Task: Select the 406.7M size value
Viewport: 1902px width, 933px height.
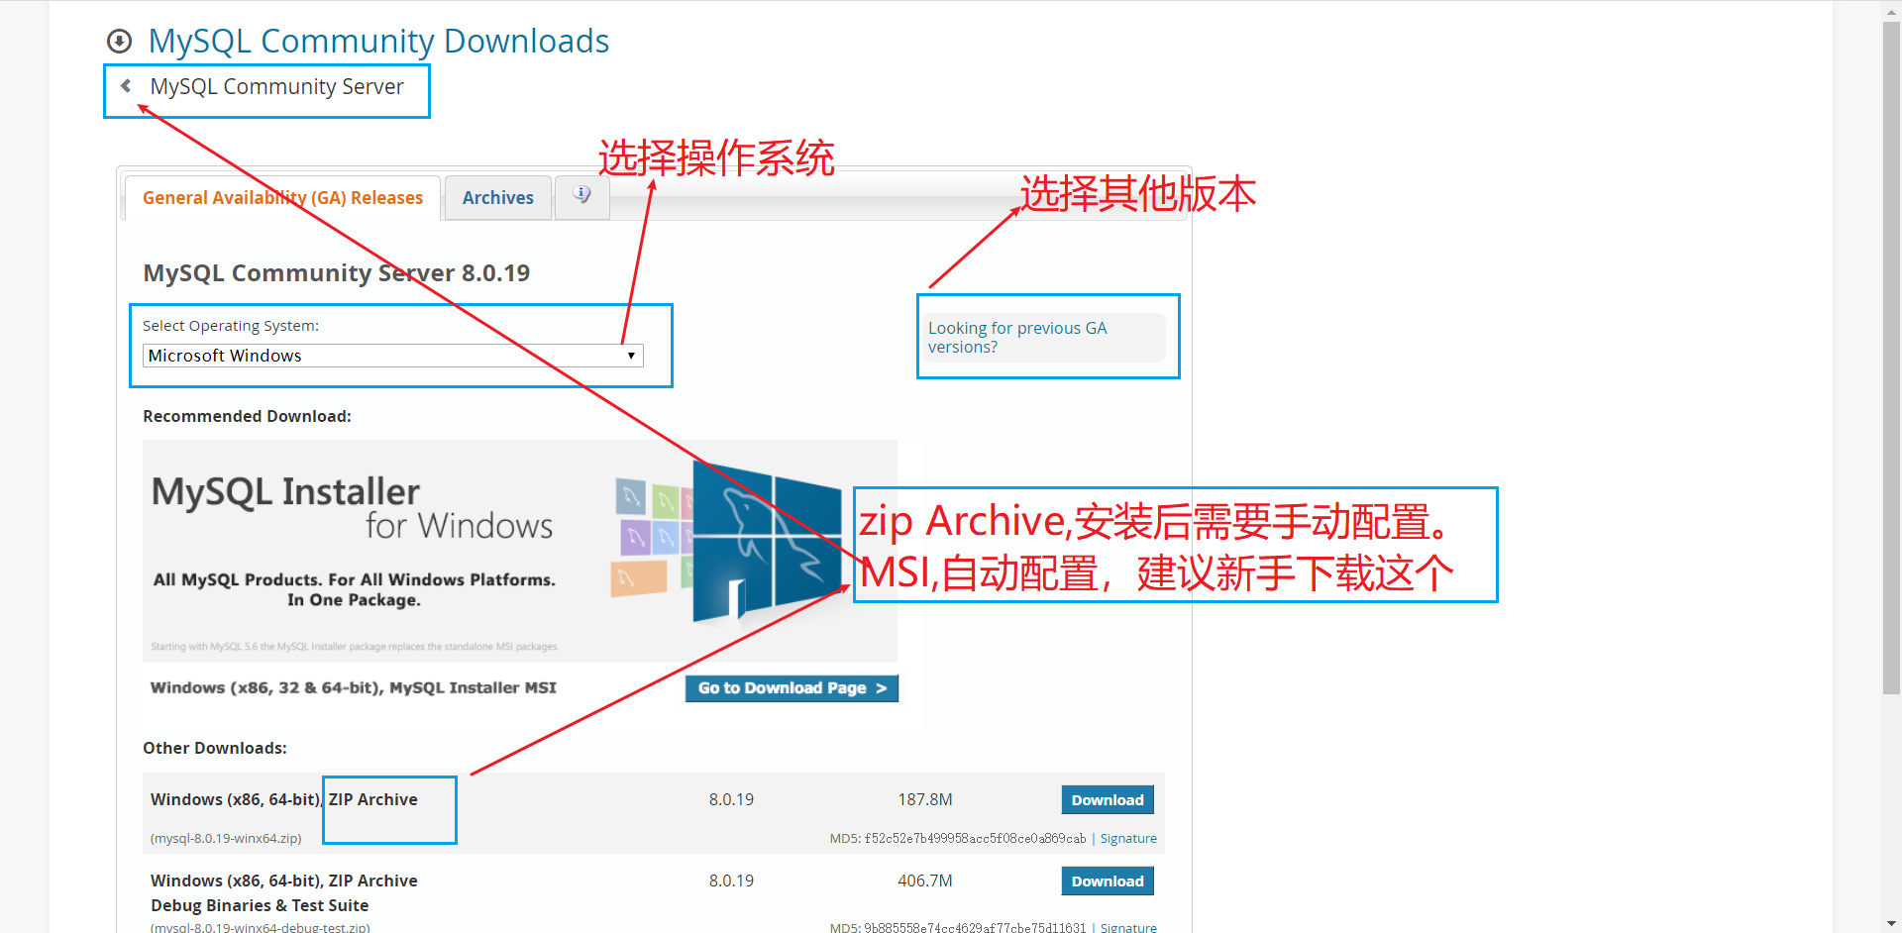Action: [x=925, y=881]
